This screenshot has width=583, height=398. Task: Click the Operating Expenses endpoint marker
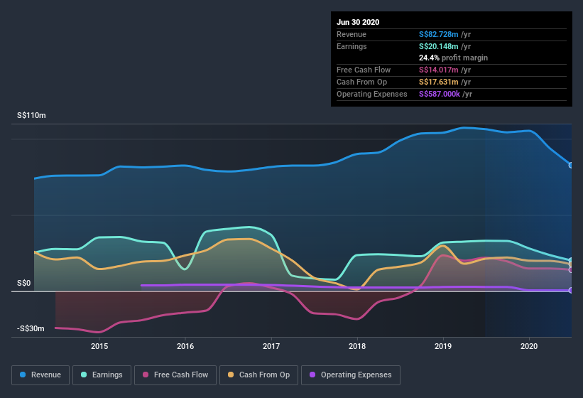pyautogui.click(x=571, y=290)
